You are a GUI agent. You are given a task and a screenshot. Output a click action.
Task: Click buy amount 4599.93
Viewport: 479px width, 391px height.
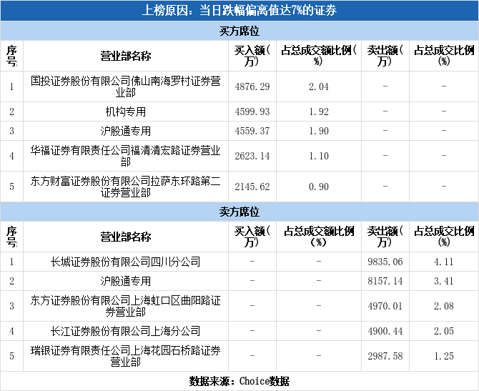pos(252,112)
